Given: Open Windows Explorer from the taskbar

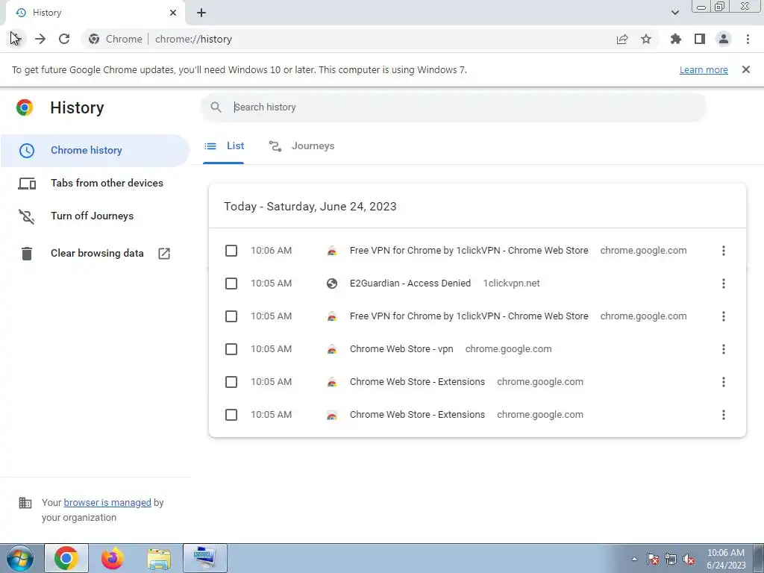Looking at the screenshot, I should pyautogui.click(x=159, y=558).
